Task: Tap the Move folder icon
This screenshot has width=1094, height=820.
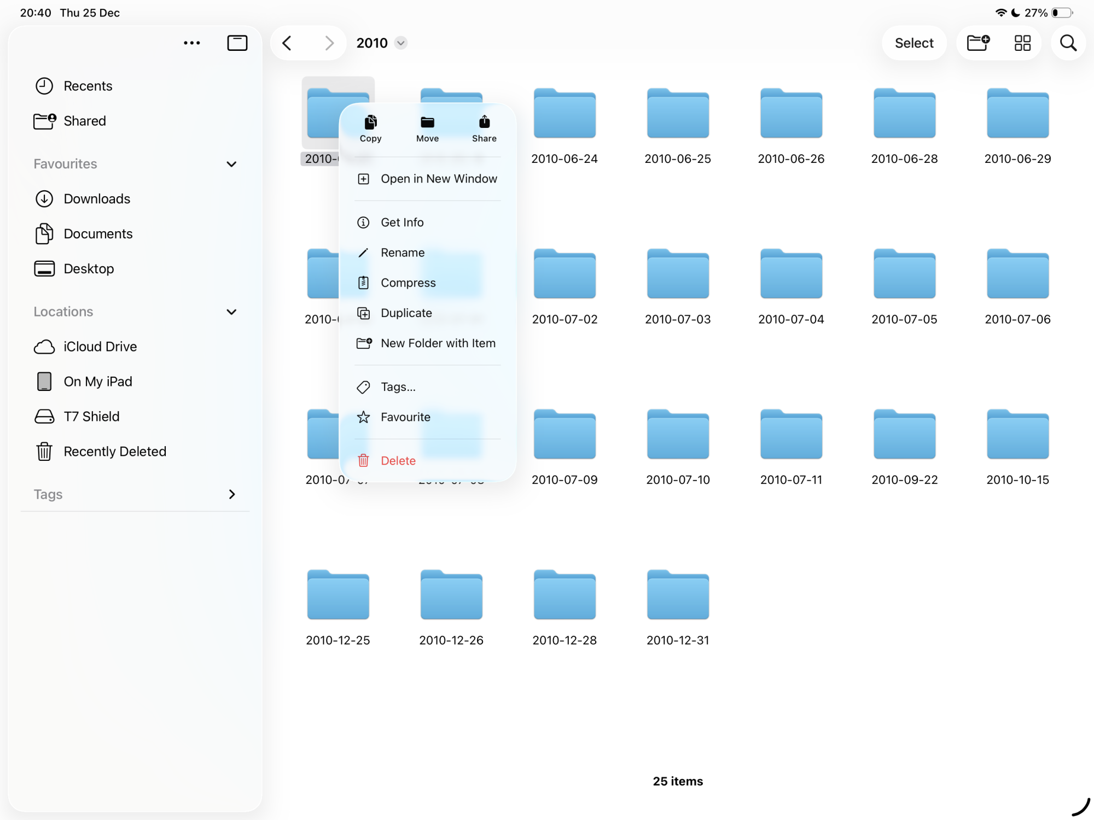Action: tap(427, 122)
